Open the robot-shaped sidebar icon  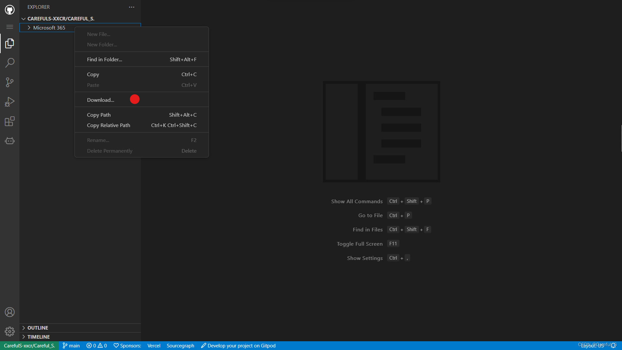10,141
